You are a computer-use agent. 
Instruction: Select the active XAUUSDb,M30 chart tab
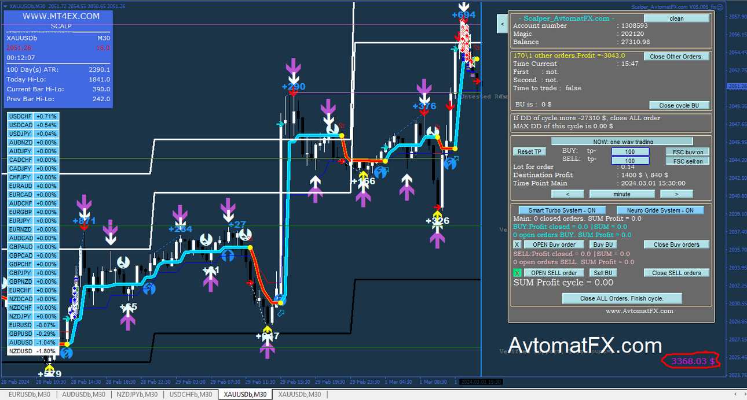point(245,394)
